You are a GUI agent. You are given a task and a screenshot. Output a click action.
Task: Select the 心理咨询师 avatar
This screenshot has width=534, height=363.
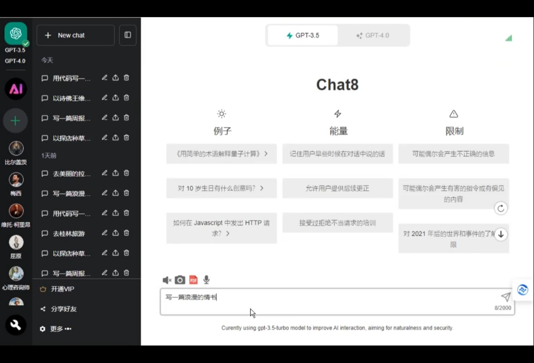[16, 274]
